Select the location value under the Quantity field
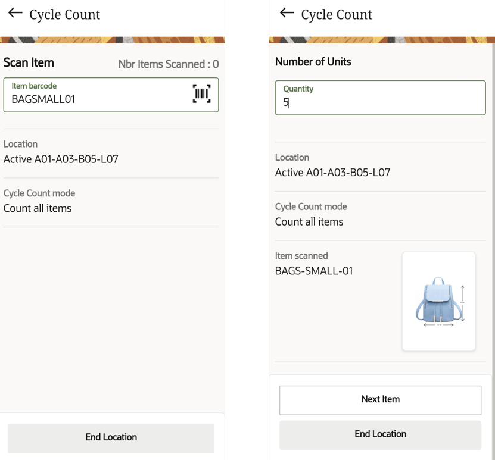 click(332, 173)
